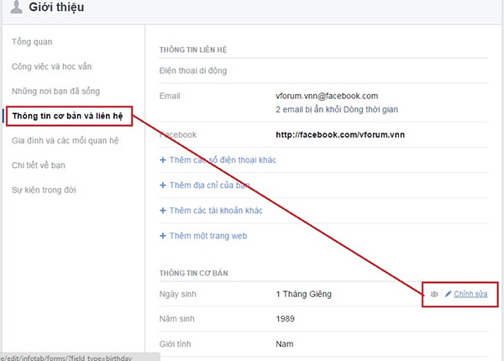Go to Những nơi bạn đã sống
The width and height of the screenshot is (504, 361).
coord(56,92)
